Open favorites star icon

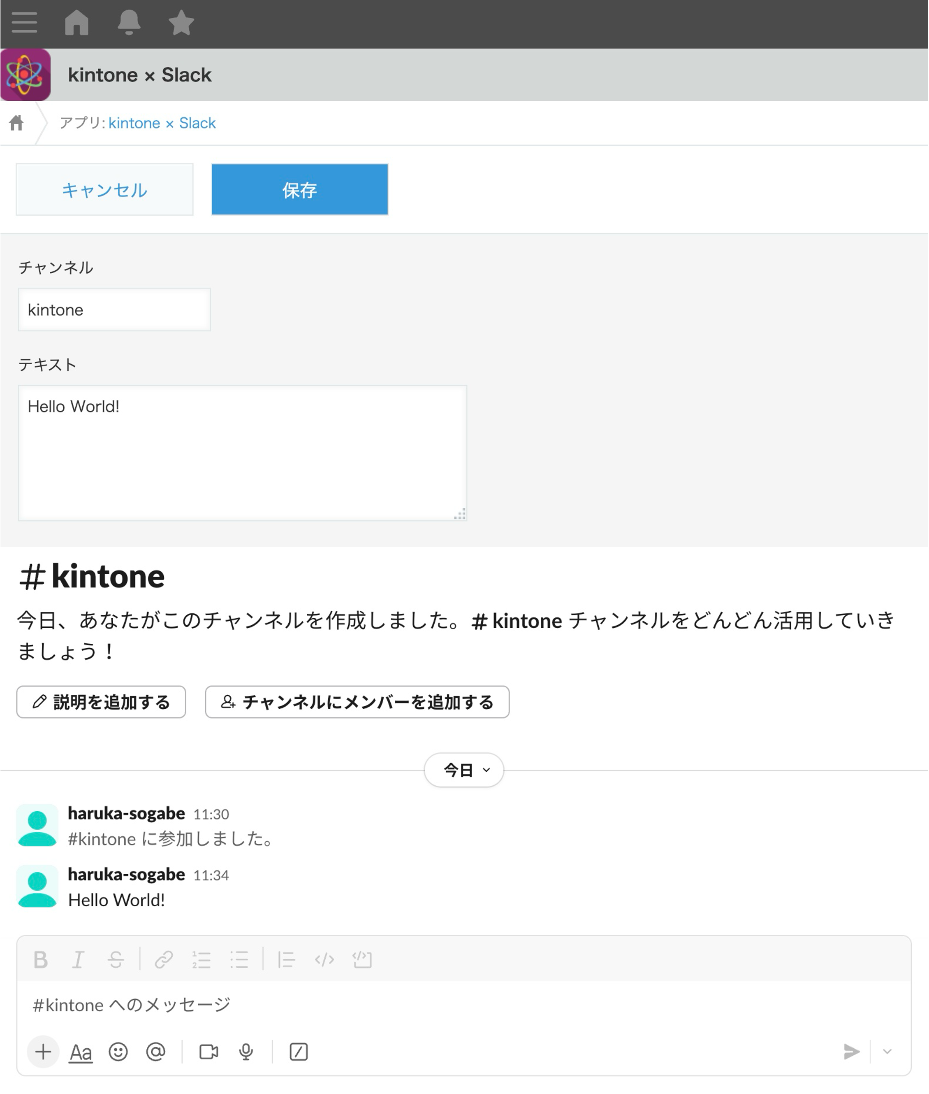tap(181, 23)
